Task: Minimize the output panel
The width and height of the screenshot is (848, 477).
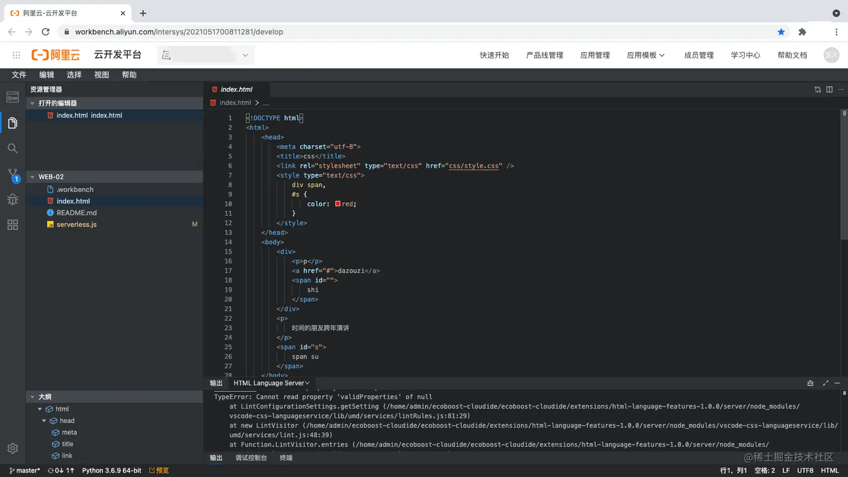Action: (x=837, y=383)
